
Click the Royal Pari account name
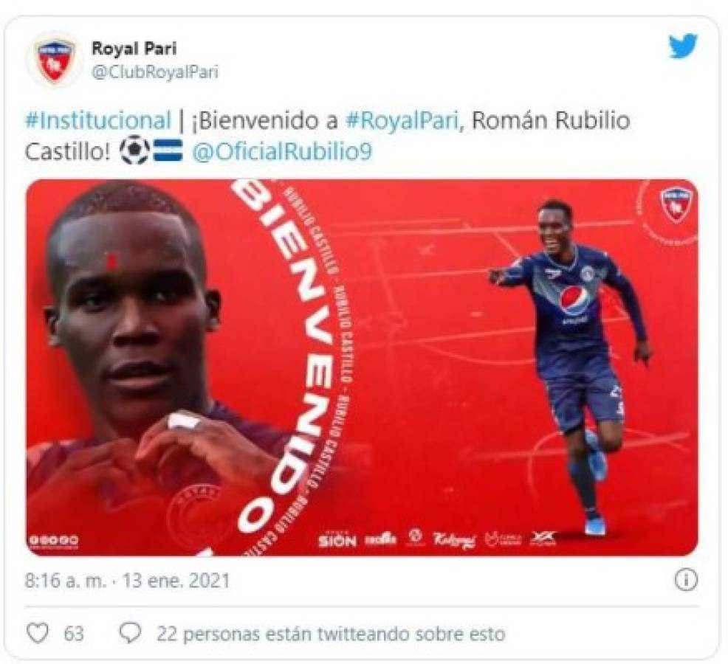pyautogui.click(x=134, y=48)
